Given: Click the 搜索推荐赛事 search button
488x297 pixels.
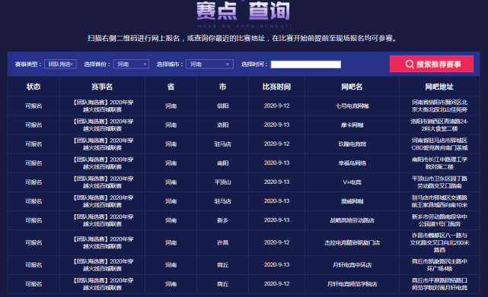Looking at the screenshot, I should pos(432,64).
